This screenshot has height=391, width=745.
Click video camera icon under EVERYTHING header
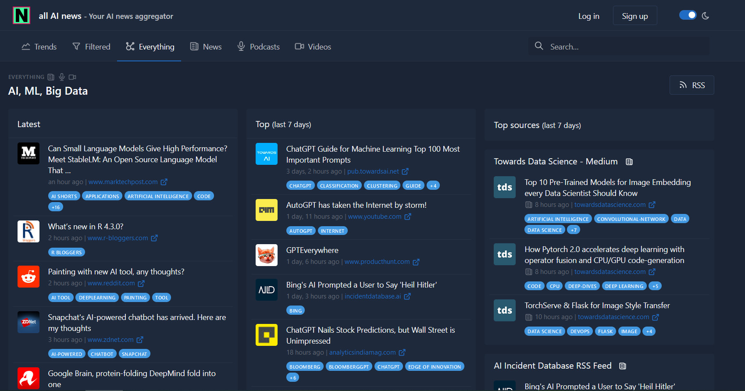coord(72,77)
